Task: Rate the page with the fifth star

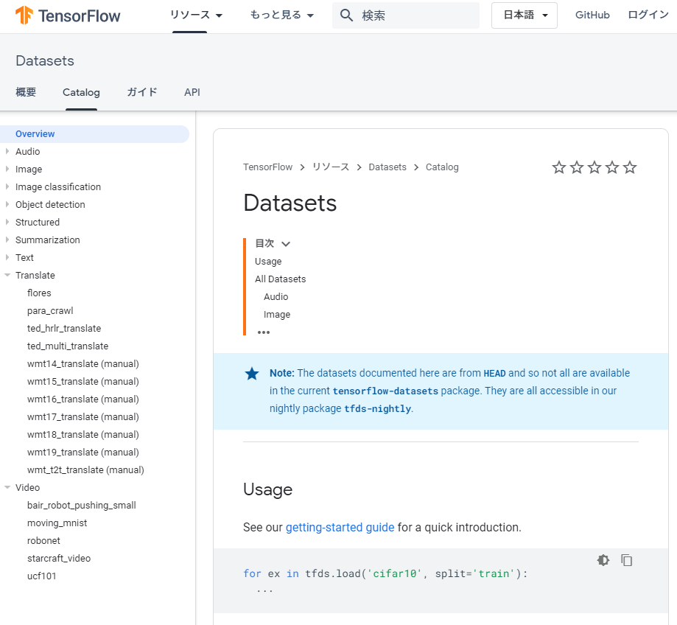Action: coord(629,167)
